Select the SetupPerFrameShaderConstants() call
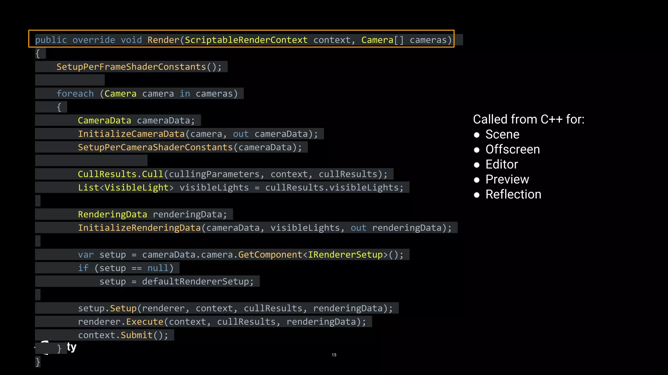The width and height of the screenshot is (668, 375). point(139,67)
